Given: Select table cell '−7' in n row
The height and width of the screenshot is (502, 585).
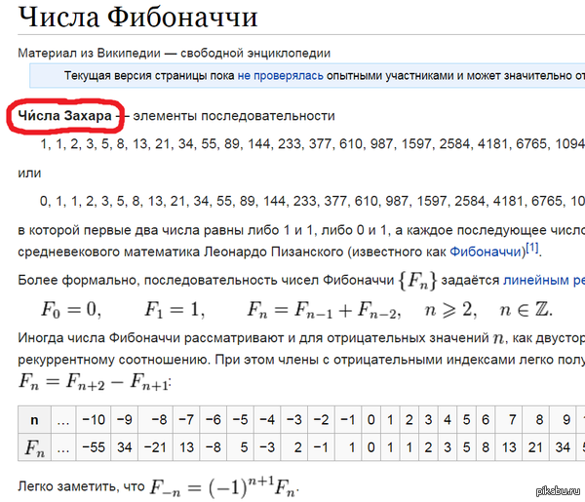Looking at the screenshot, I should tap(186, 419).
